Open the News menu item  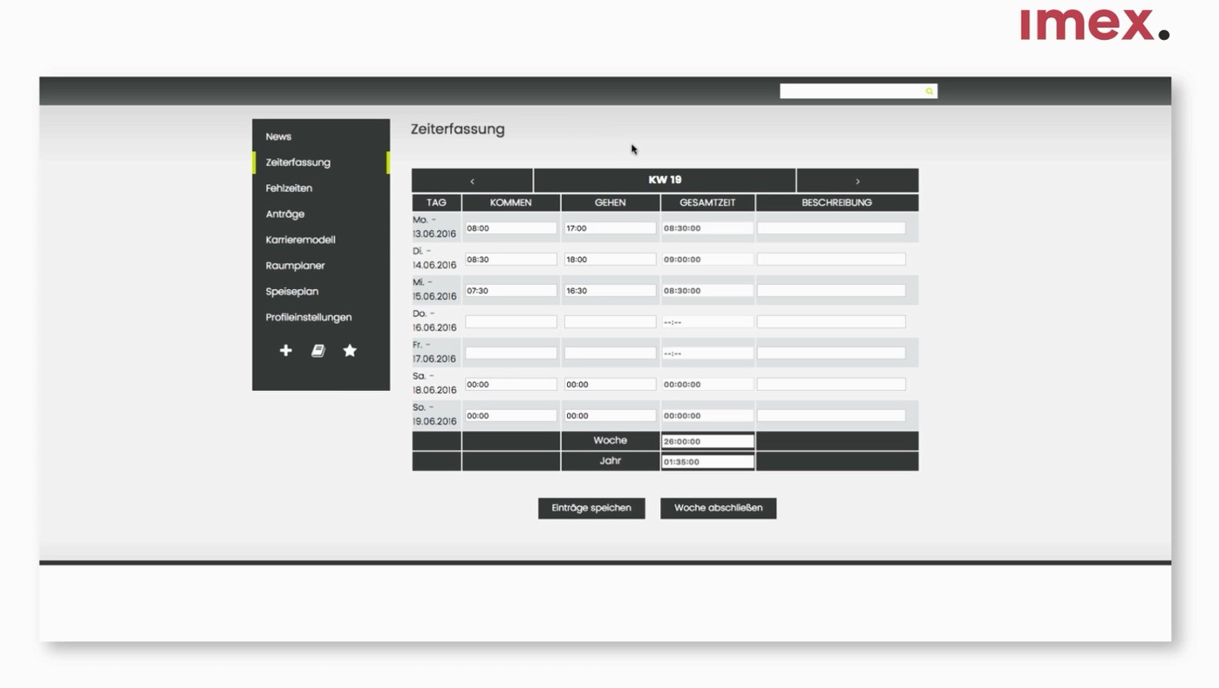click(x=279, y=136)
